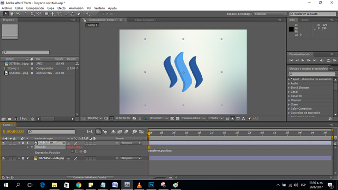338x190 pixels.
Task: Open layer 1 Primario Ninguno dropdown
Action: pos(131,143)
